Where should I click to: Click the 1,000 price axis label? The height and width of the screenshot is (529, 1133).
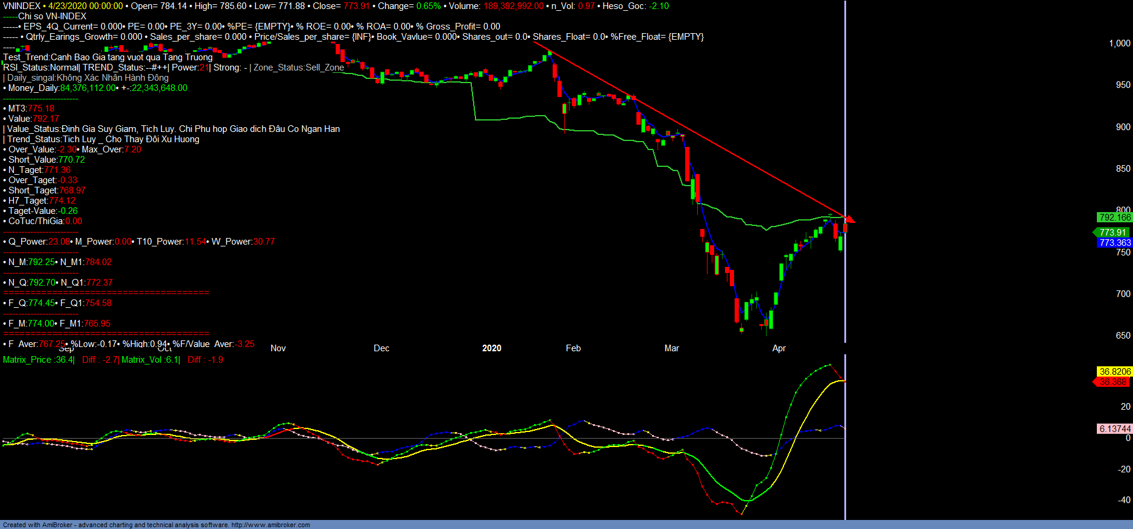pyautogui.click(x=1119, y=43)
